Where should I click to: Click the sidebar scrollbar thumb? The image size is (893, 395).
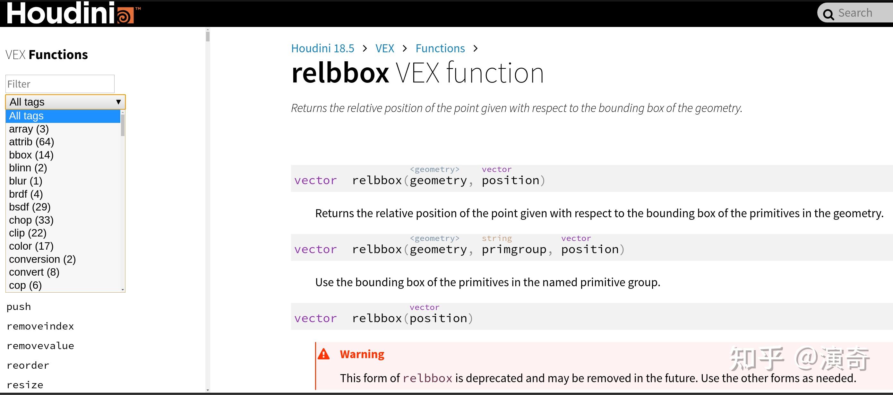point(208,36)
